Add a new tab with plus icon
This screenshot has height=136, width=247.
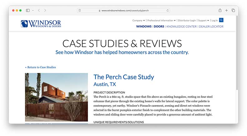coord(226,10)
